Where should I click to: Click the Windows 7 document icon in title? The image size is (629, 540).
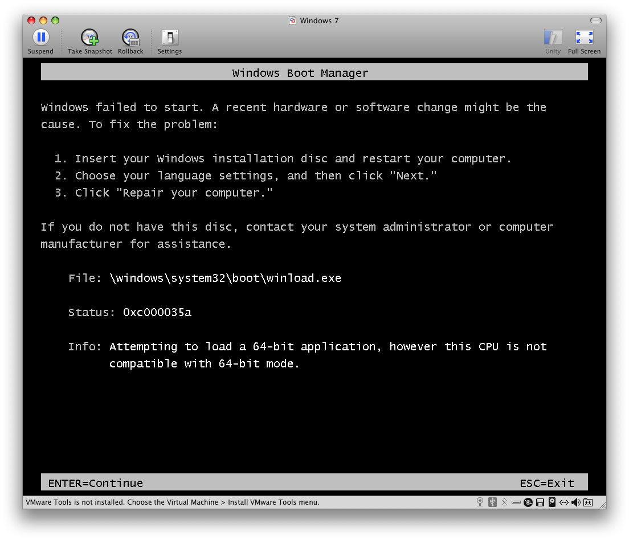coord(293,21)
